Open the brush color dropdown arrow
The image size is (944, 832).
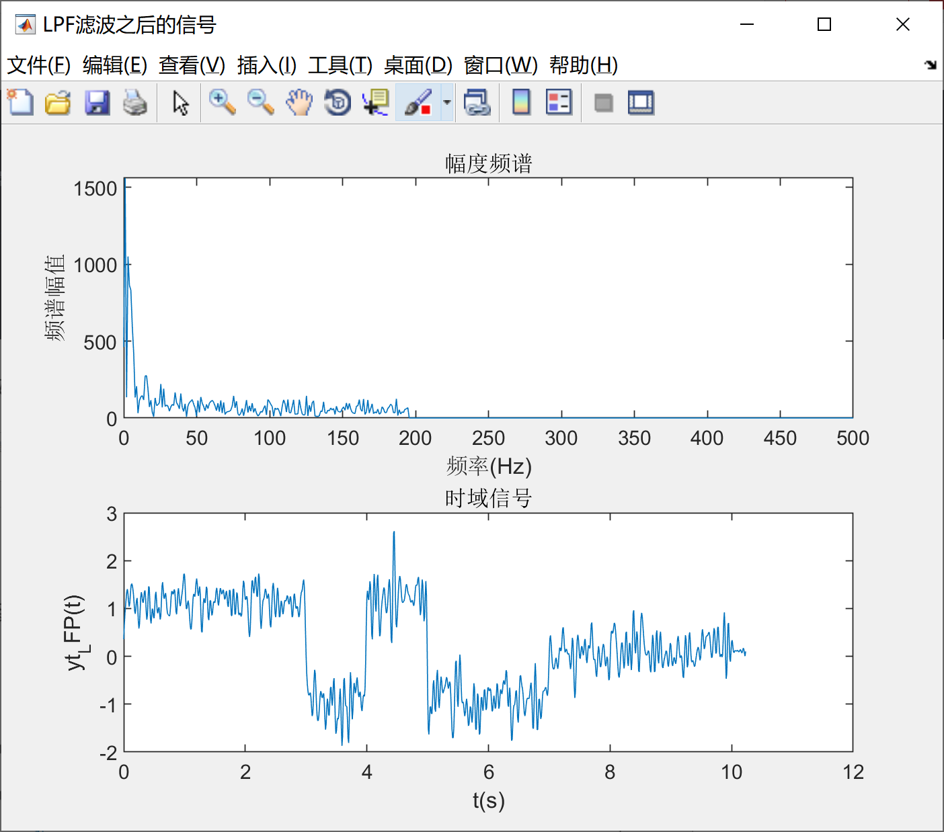click(x=447, y=103)
